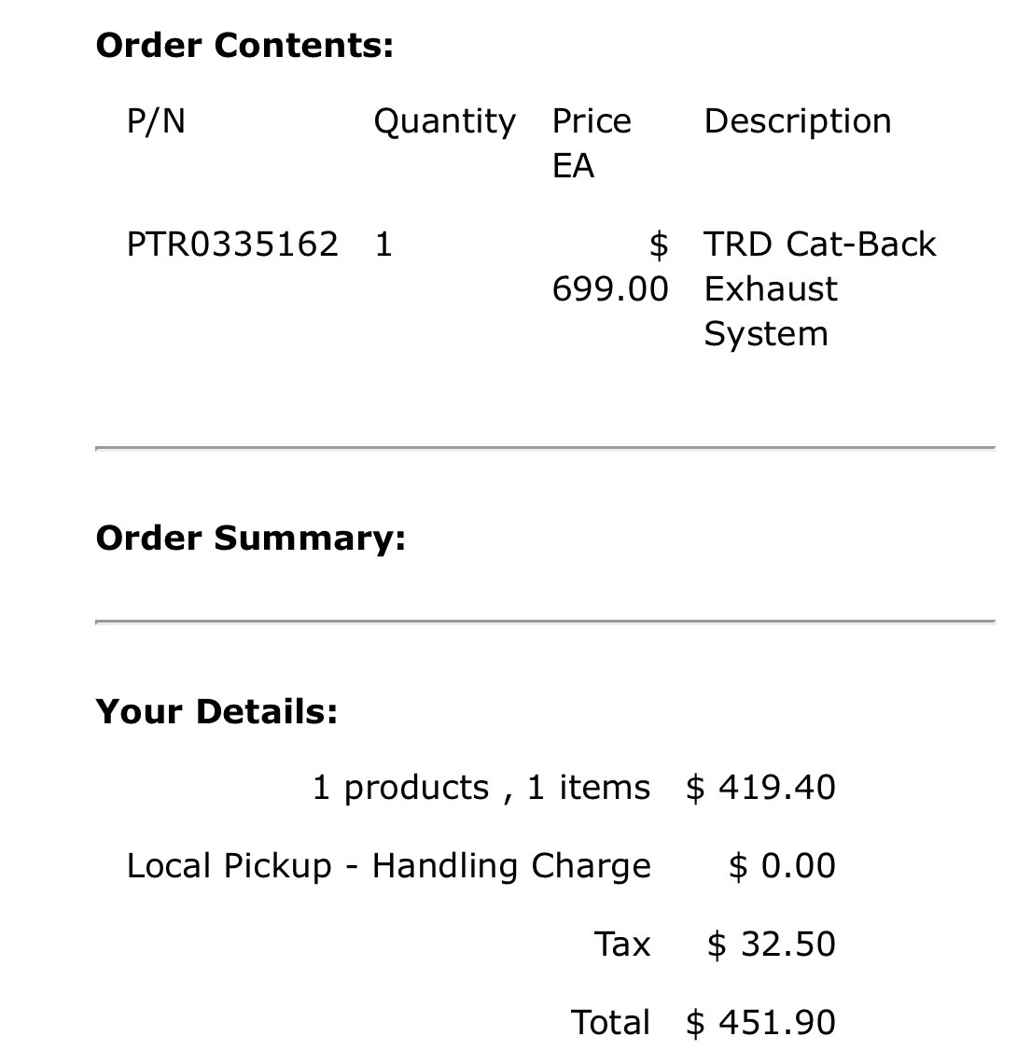The height and width of the screenshot is (1064, 1031).
Task: Click the Your Details heading
Action: pos(216,712)
